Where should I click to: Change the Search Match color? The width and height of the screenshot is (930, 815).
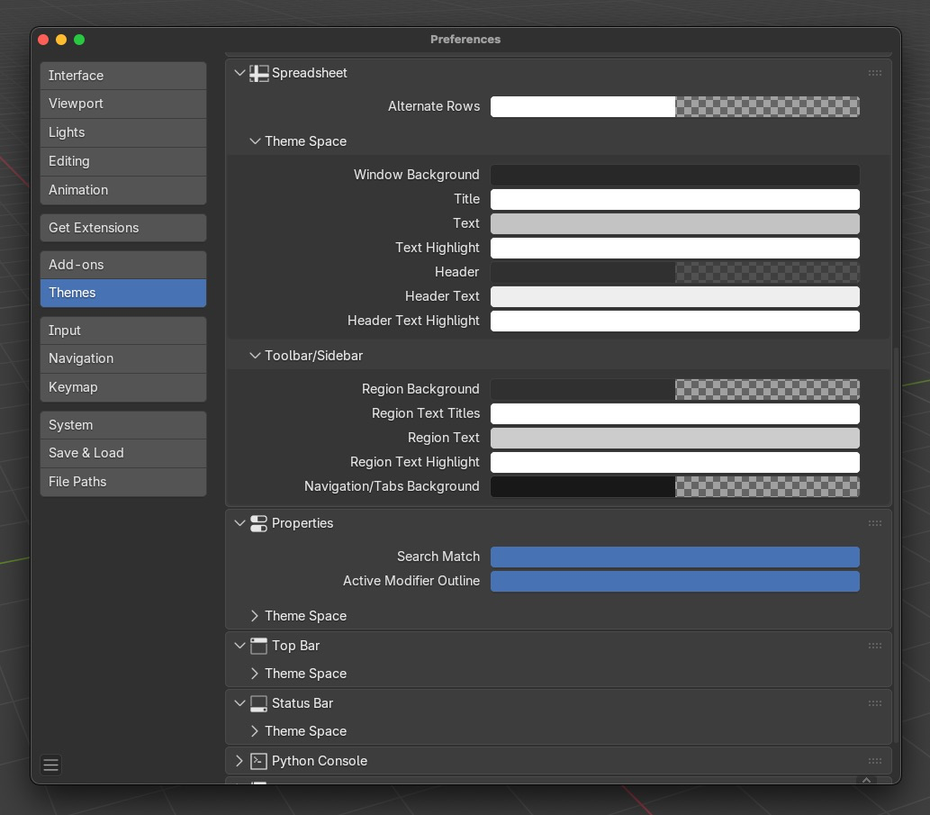(x=675, y=557)
